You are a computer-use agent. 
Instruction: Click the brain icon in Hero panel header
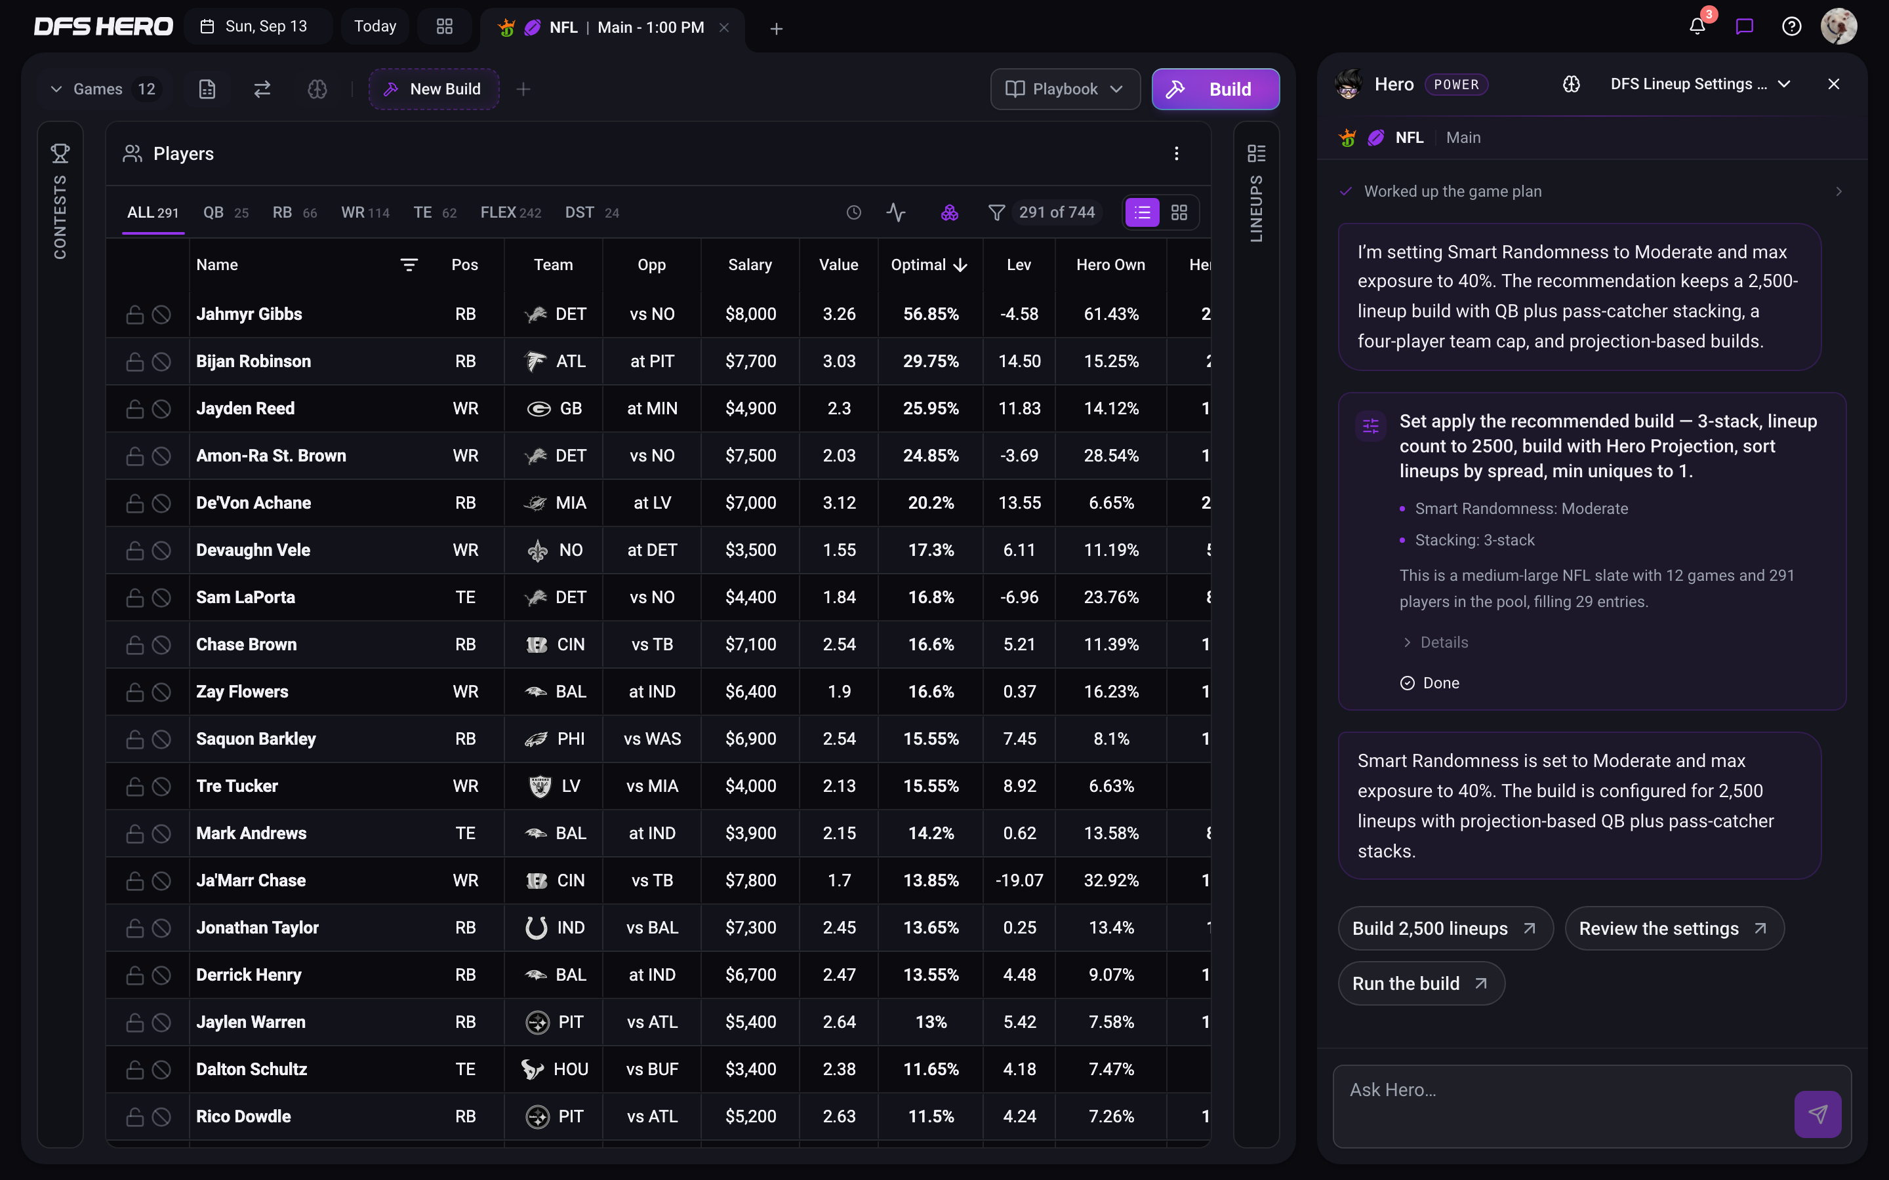click(x=1572, y=85)
